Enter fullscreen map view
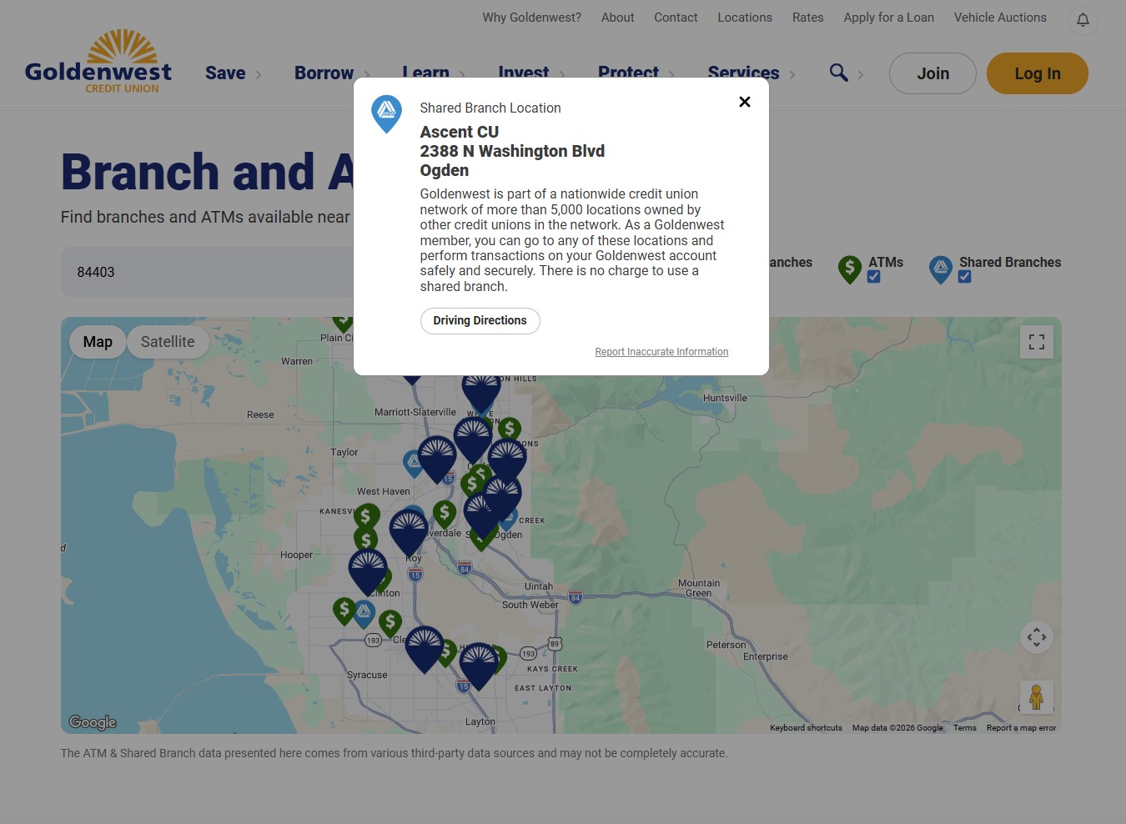The width and height of the screenshot is (1126, 824). tap(1036, 341)
